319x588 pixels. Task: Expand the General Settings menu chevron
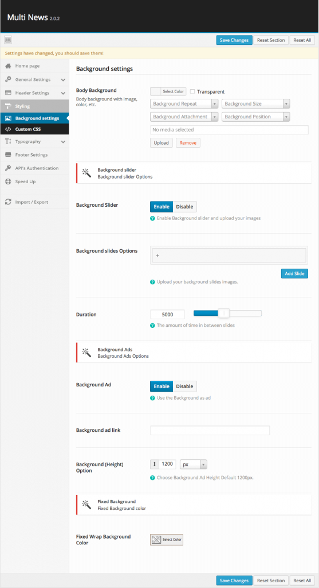(x=63, y=80)
